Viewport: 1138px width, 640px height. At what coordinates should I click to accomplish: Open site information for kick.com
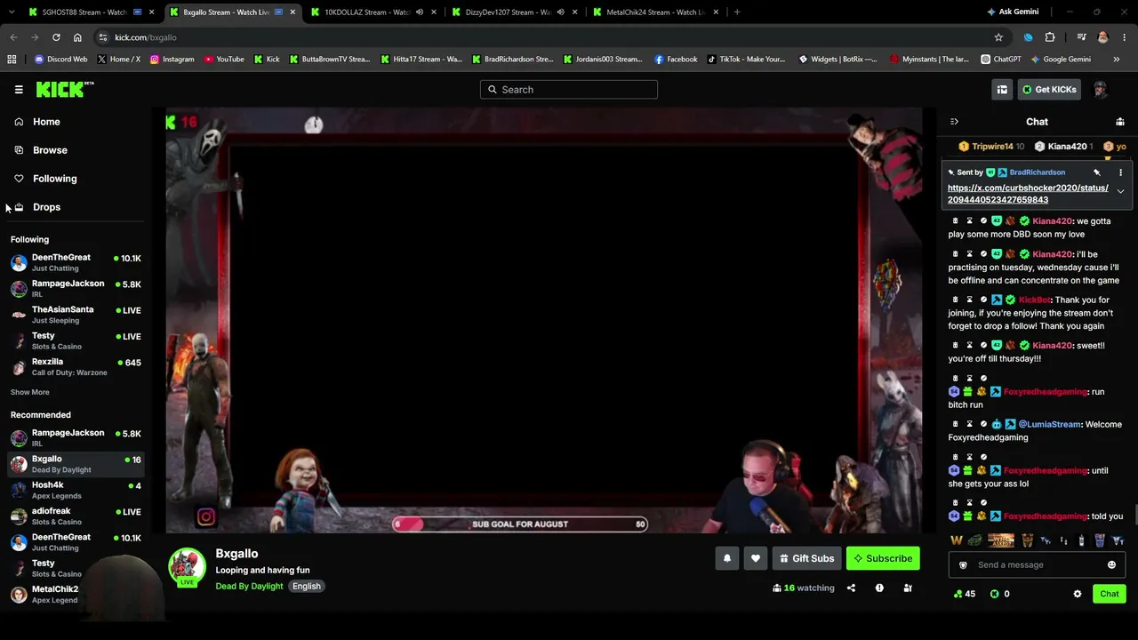[x=103, y=37]
